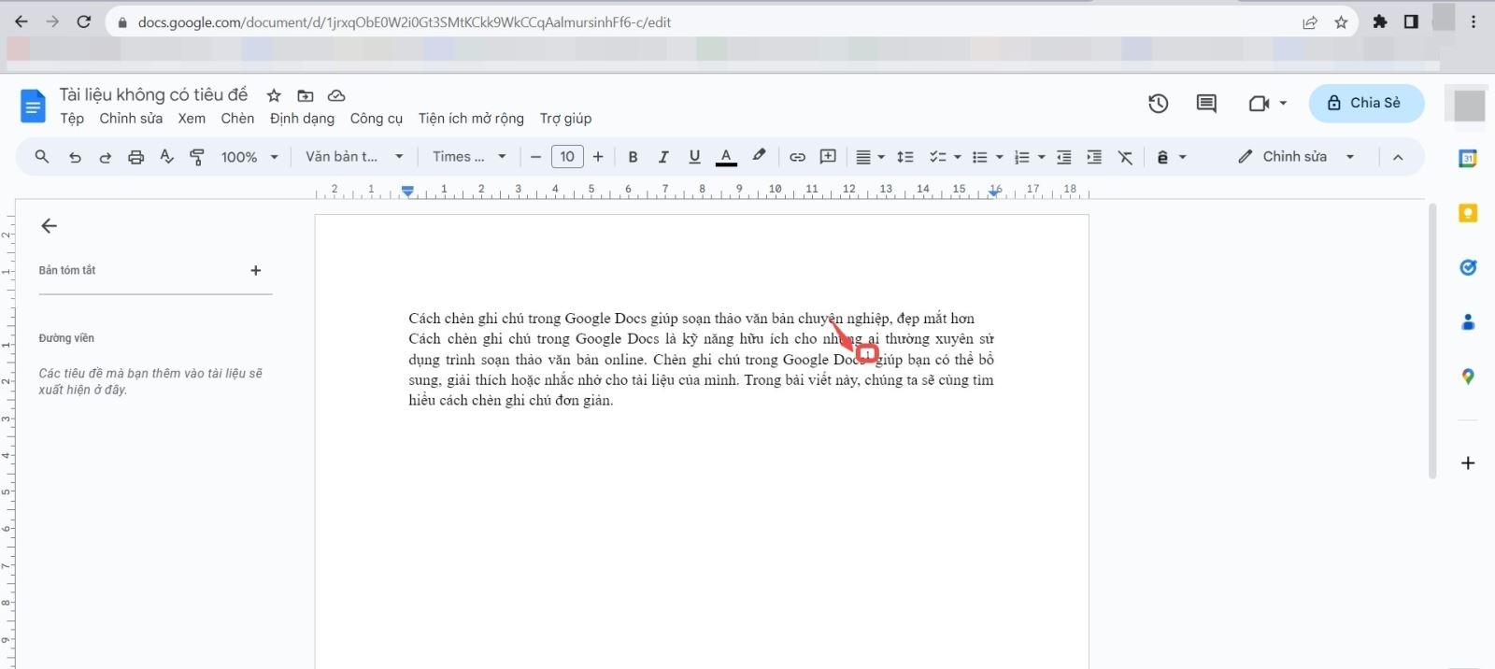
Task: Open Google Tasks side panel
Action: point(1468,267)
